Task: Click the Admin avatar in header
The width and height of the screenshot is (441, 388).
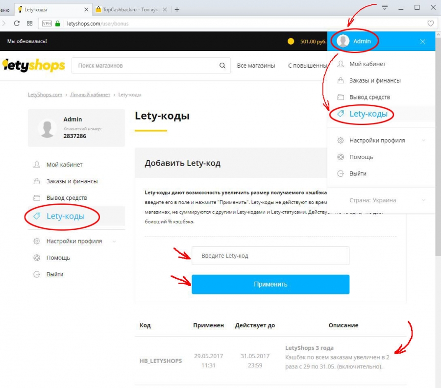Action: click(343, 41)
